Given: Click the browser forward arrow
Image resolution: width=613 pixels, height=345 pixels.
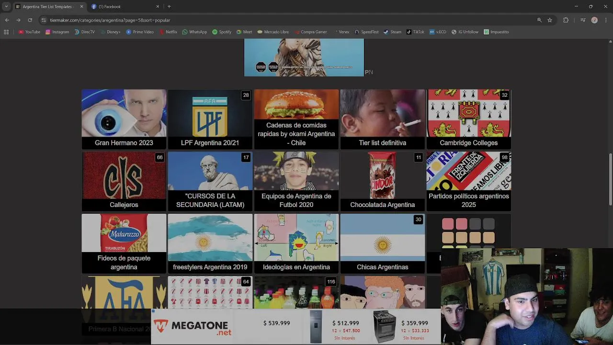Looking at the screenshot, I should tap(18, 20).
